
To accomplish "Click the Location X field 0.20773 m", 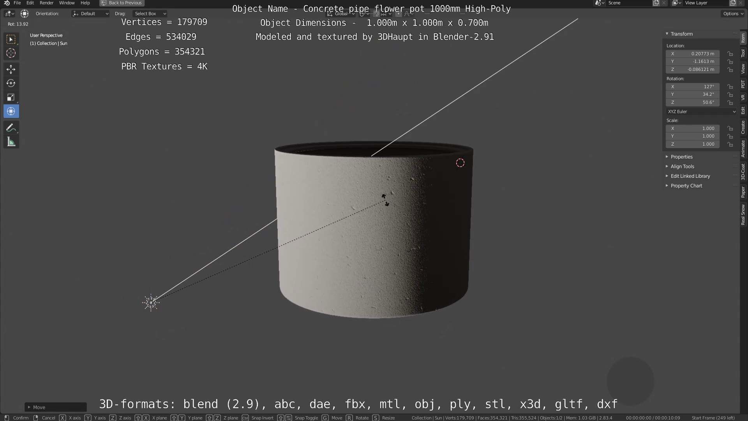I will [692, 54].
